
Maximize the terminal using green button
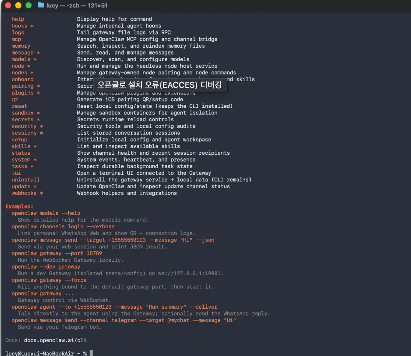pyautogui.click(x=28, y=6)
